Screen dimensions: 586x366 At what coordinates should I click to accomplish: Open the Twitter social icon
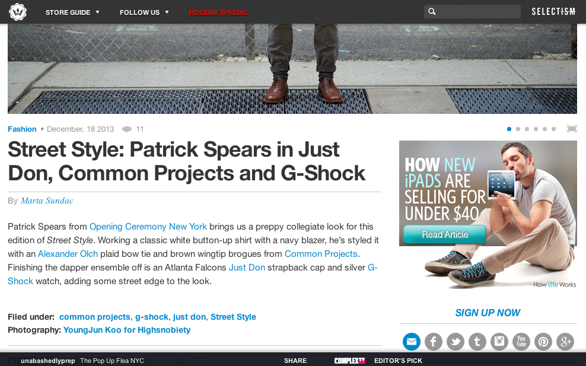point(456,341)
